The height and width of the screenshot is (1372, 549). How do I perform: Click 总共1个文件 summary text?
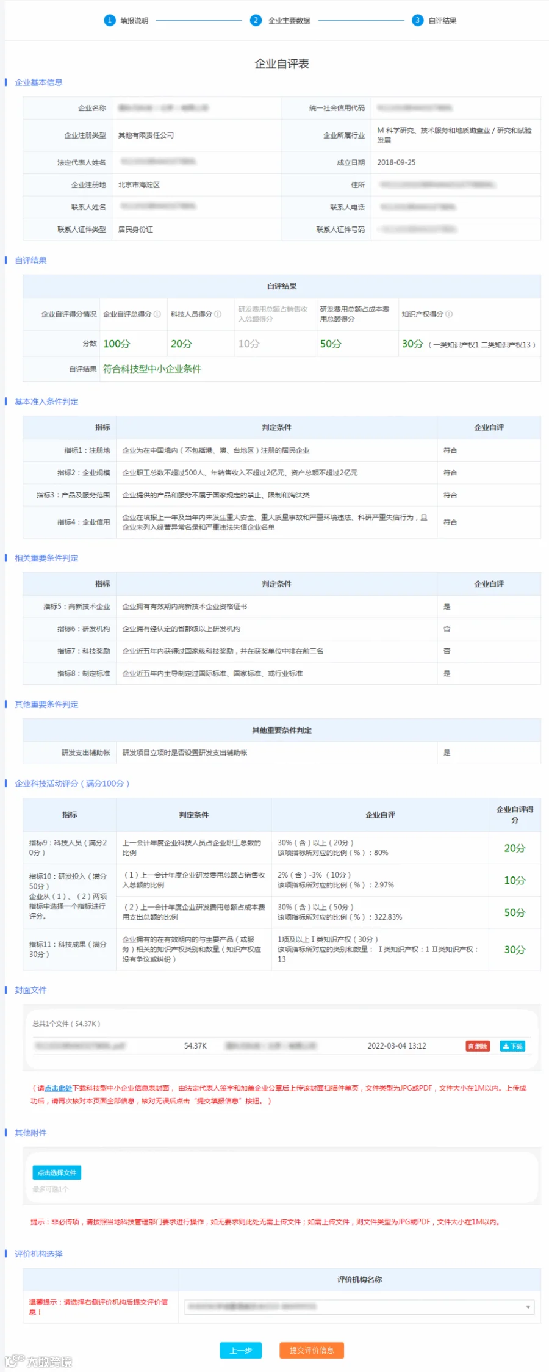pyautogui.click(x=66, y=1024)
